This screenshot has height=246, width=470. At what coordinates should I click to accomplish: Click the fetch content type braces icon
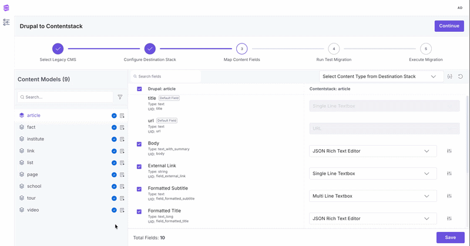click(449, 76)
